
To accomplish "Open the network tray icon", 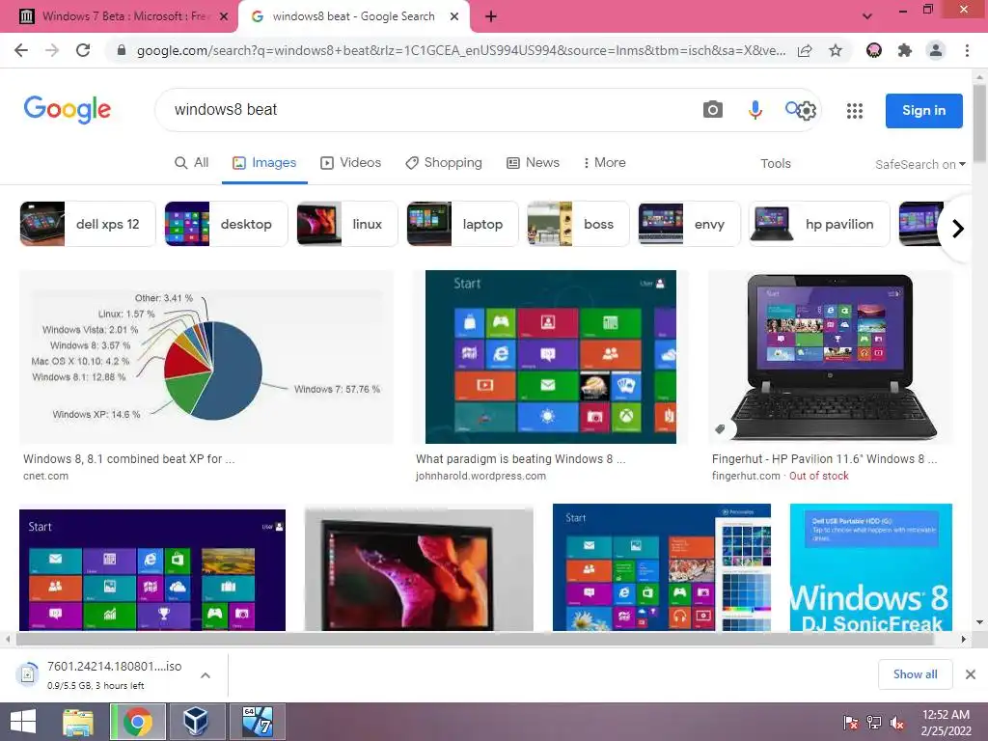I will pyautogui.click(x=874, y=722).
